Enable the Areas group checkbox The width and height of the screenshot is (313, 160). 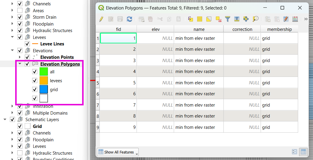pos(20,10)
